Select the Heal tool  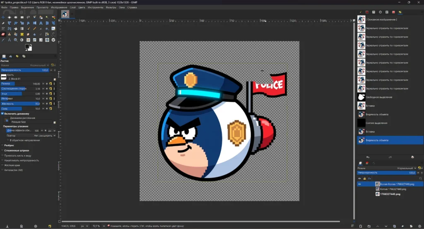(x=22, y=34)
